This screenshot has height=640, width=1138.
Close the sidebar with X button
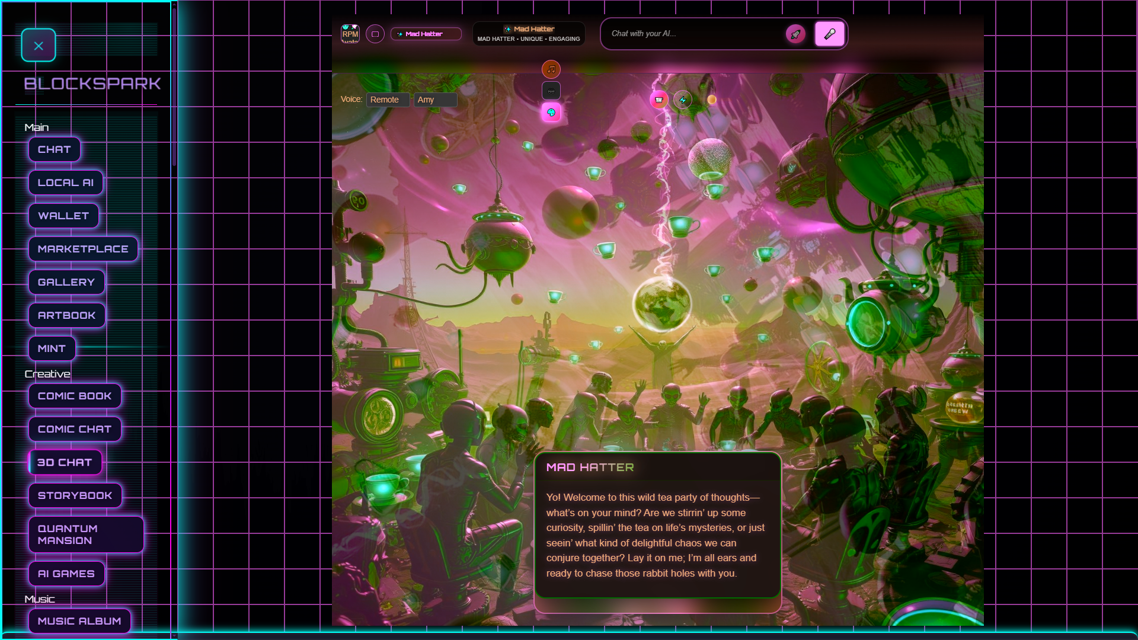tap(39, 46)
